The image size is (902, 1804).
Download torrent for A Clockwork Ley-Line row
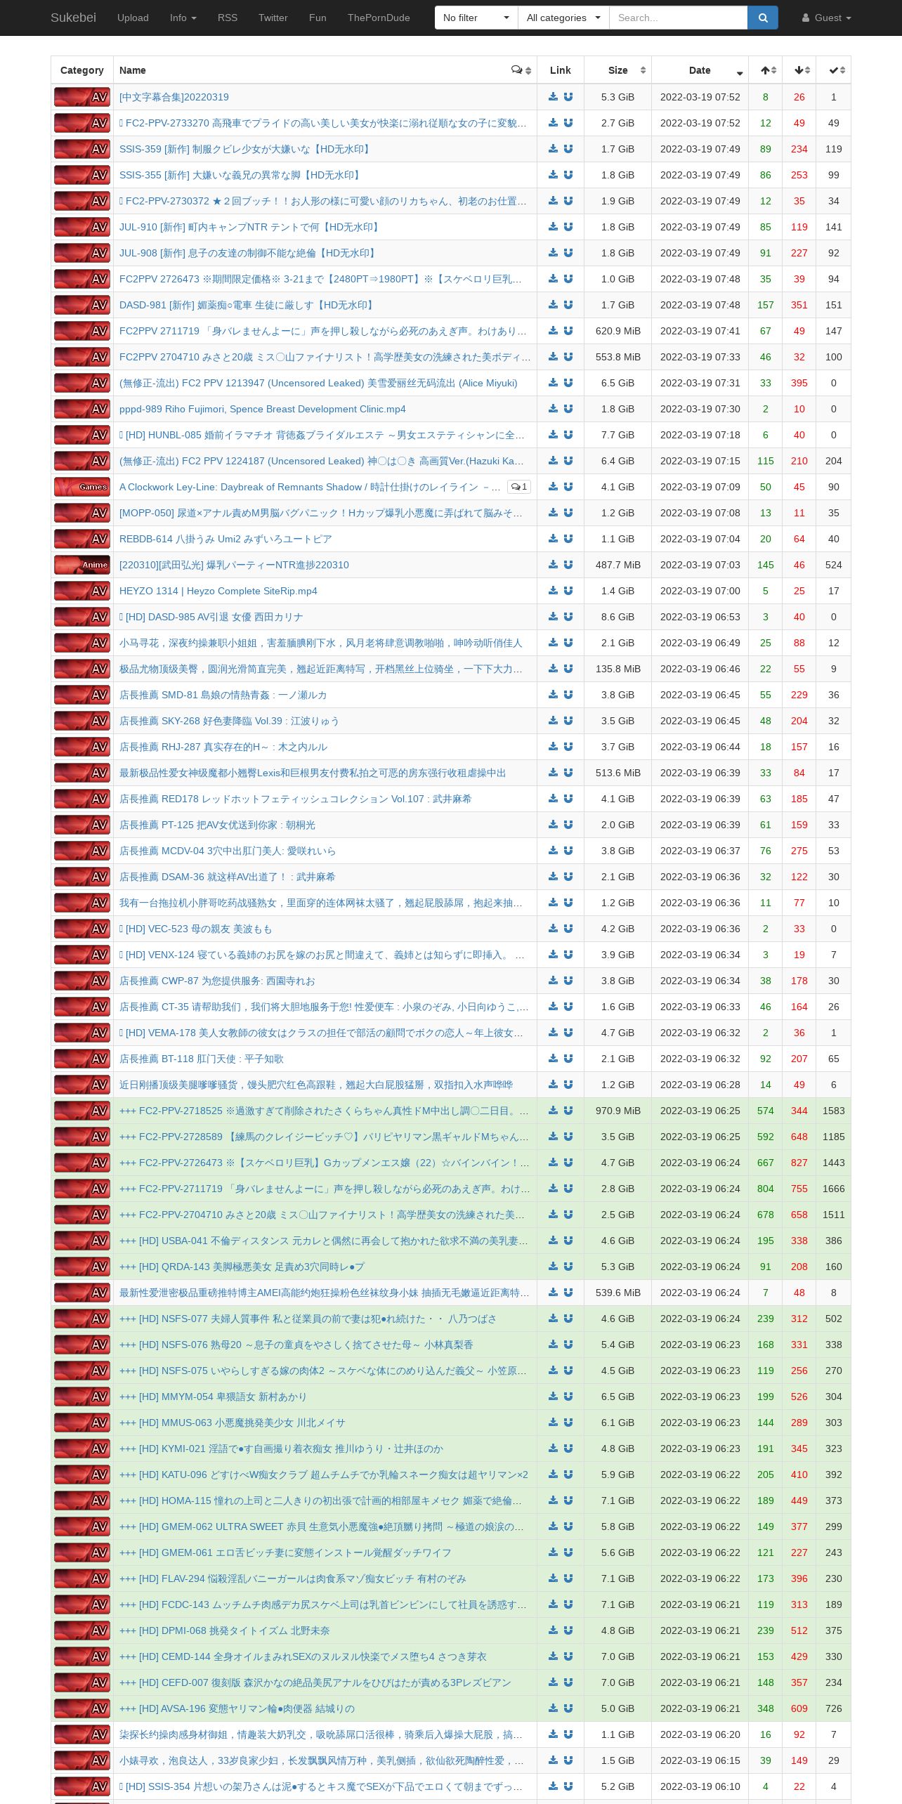(554, 487)
